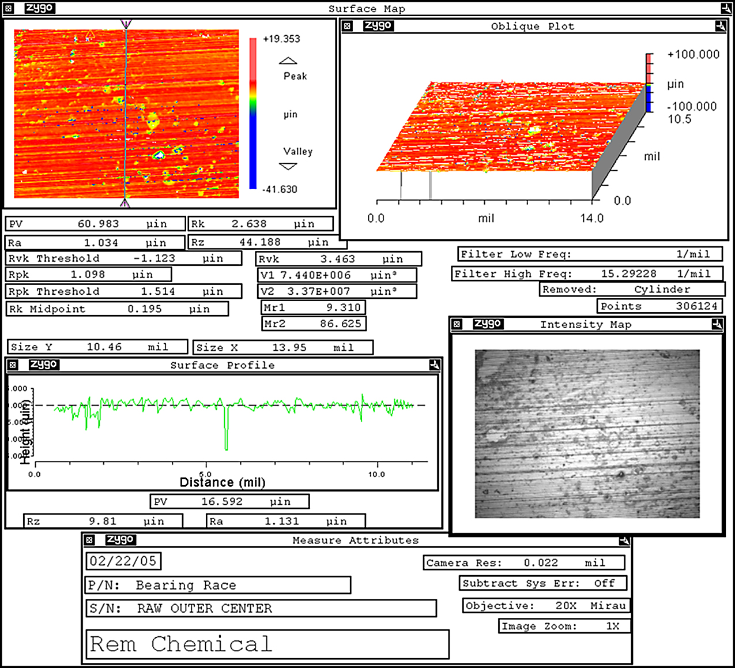Click the Intensity Map window menu box
This screenshot has width=735, height=668.
point(457,324)
